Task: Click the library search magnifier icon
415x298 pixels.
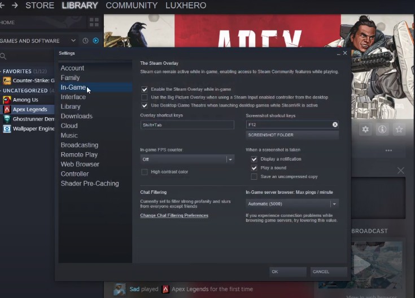Action: point(3,56)
